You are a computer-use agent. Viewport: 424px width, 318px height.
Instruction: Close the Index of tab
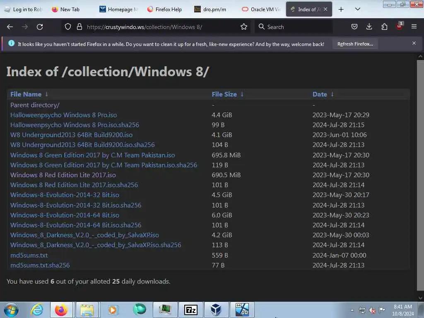(x=325, y=9)
